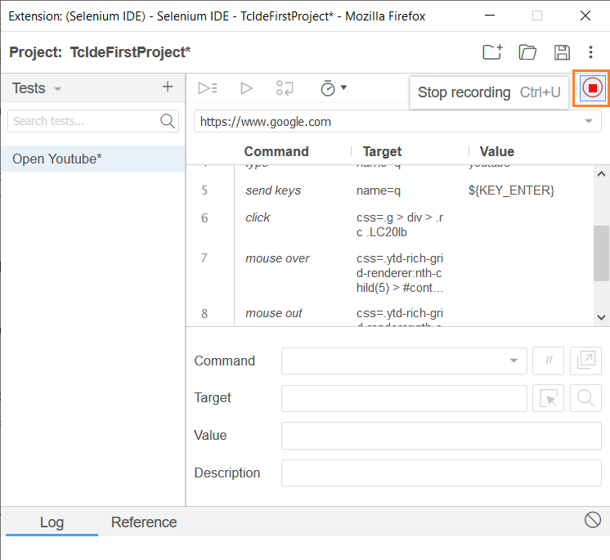Create a new project icon
The width and height of the screenshot is (610, 560).
pyautogui.click(x=492, y=52)
